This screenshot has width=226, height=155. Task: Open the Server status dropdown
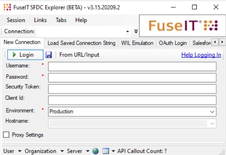88,151
